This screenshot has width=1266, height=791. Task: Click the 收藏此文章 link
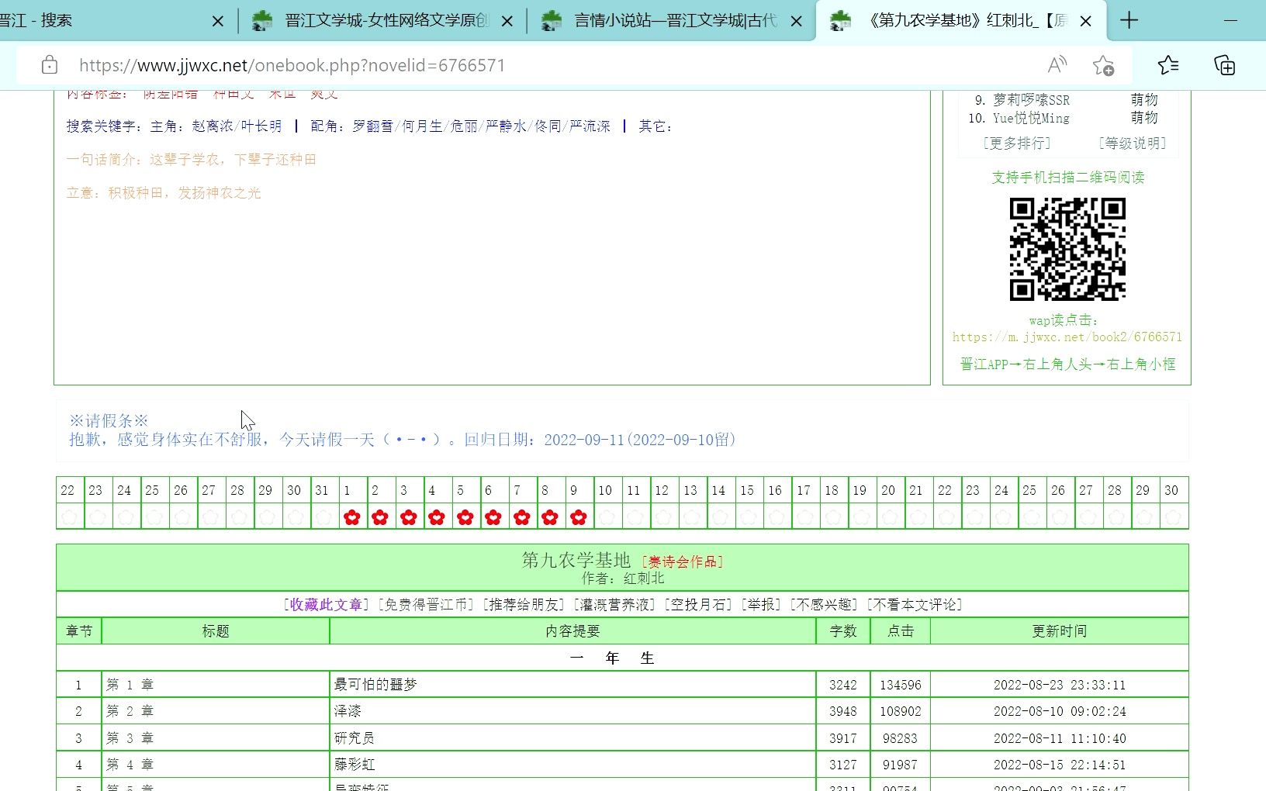(x=326, y=605)
